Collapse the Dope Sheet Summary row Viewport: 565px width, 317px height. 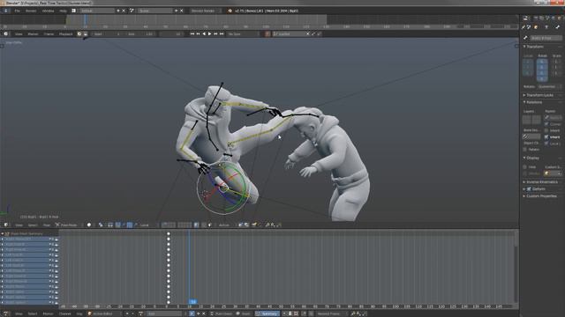[x=3, y=233]
